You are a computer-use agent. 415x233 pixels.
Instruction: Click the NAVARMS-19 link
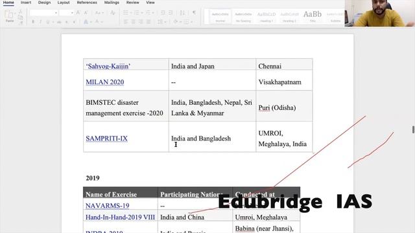pyautogui.click(x=108, y=206)
